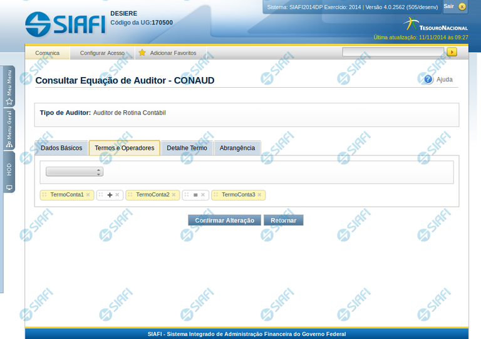
Task: Click the top search input field
Action: pos(393,52)
